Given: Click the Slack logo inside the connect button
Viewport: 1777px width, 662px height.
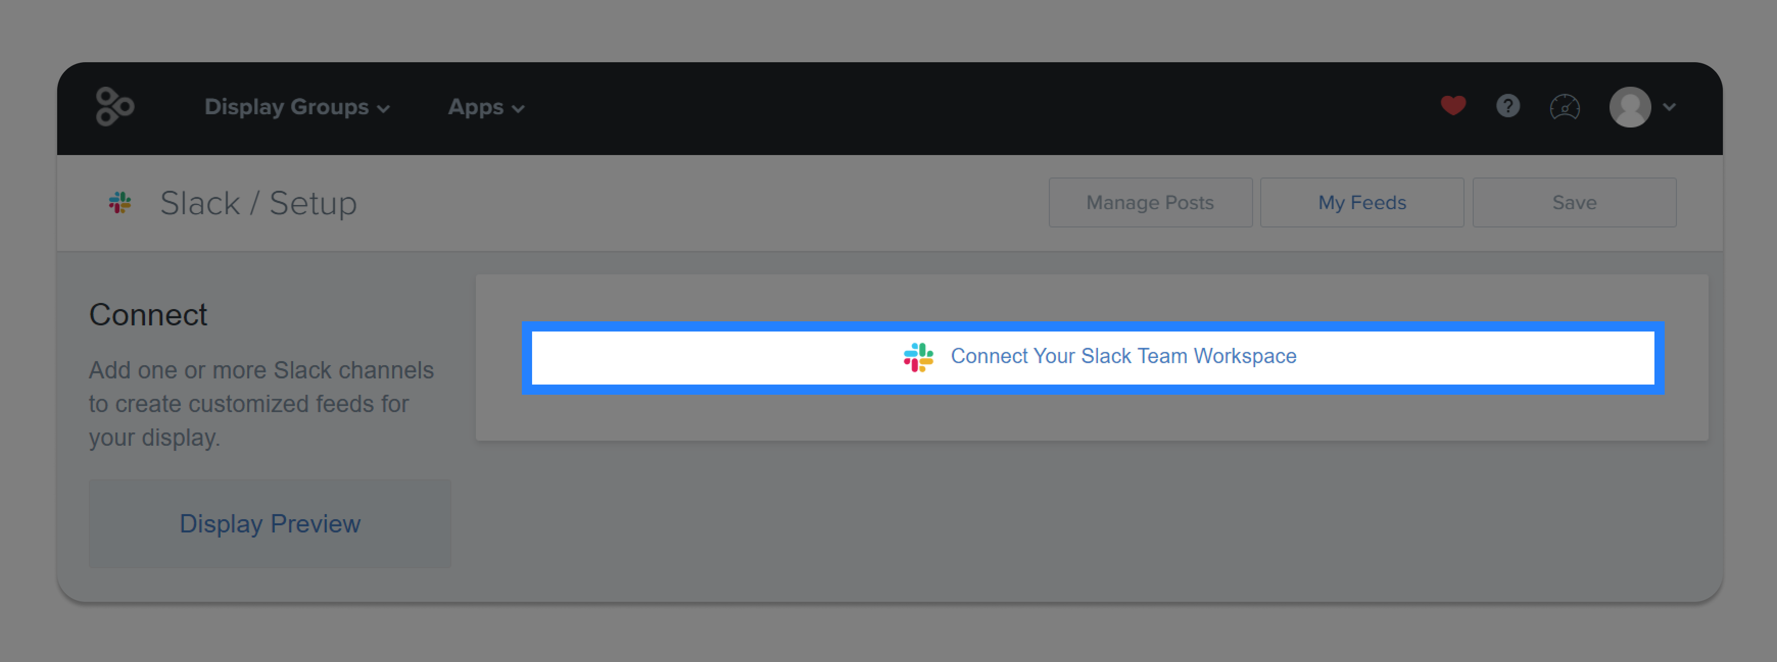Looking at the screenshot, I should (x=918, y=357).
